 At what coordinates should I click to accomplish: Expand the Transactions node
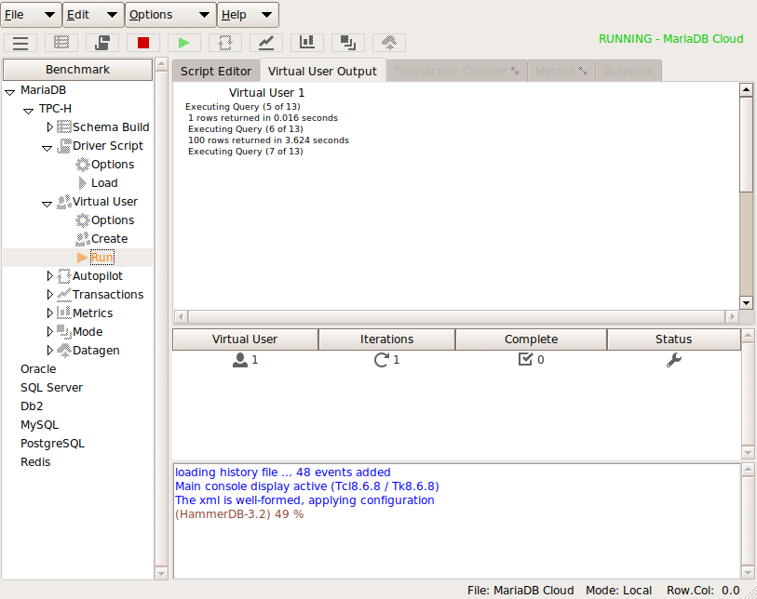click(49, 294)
